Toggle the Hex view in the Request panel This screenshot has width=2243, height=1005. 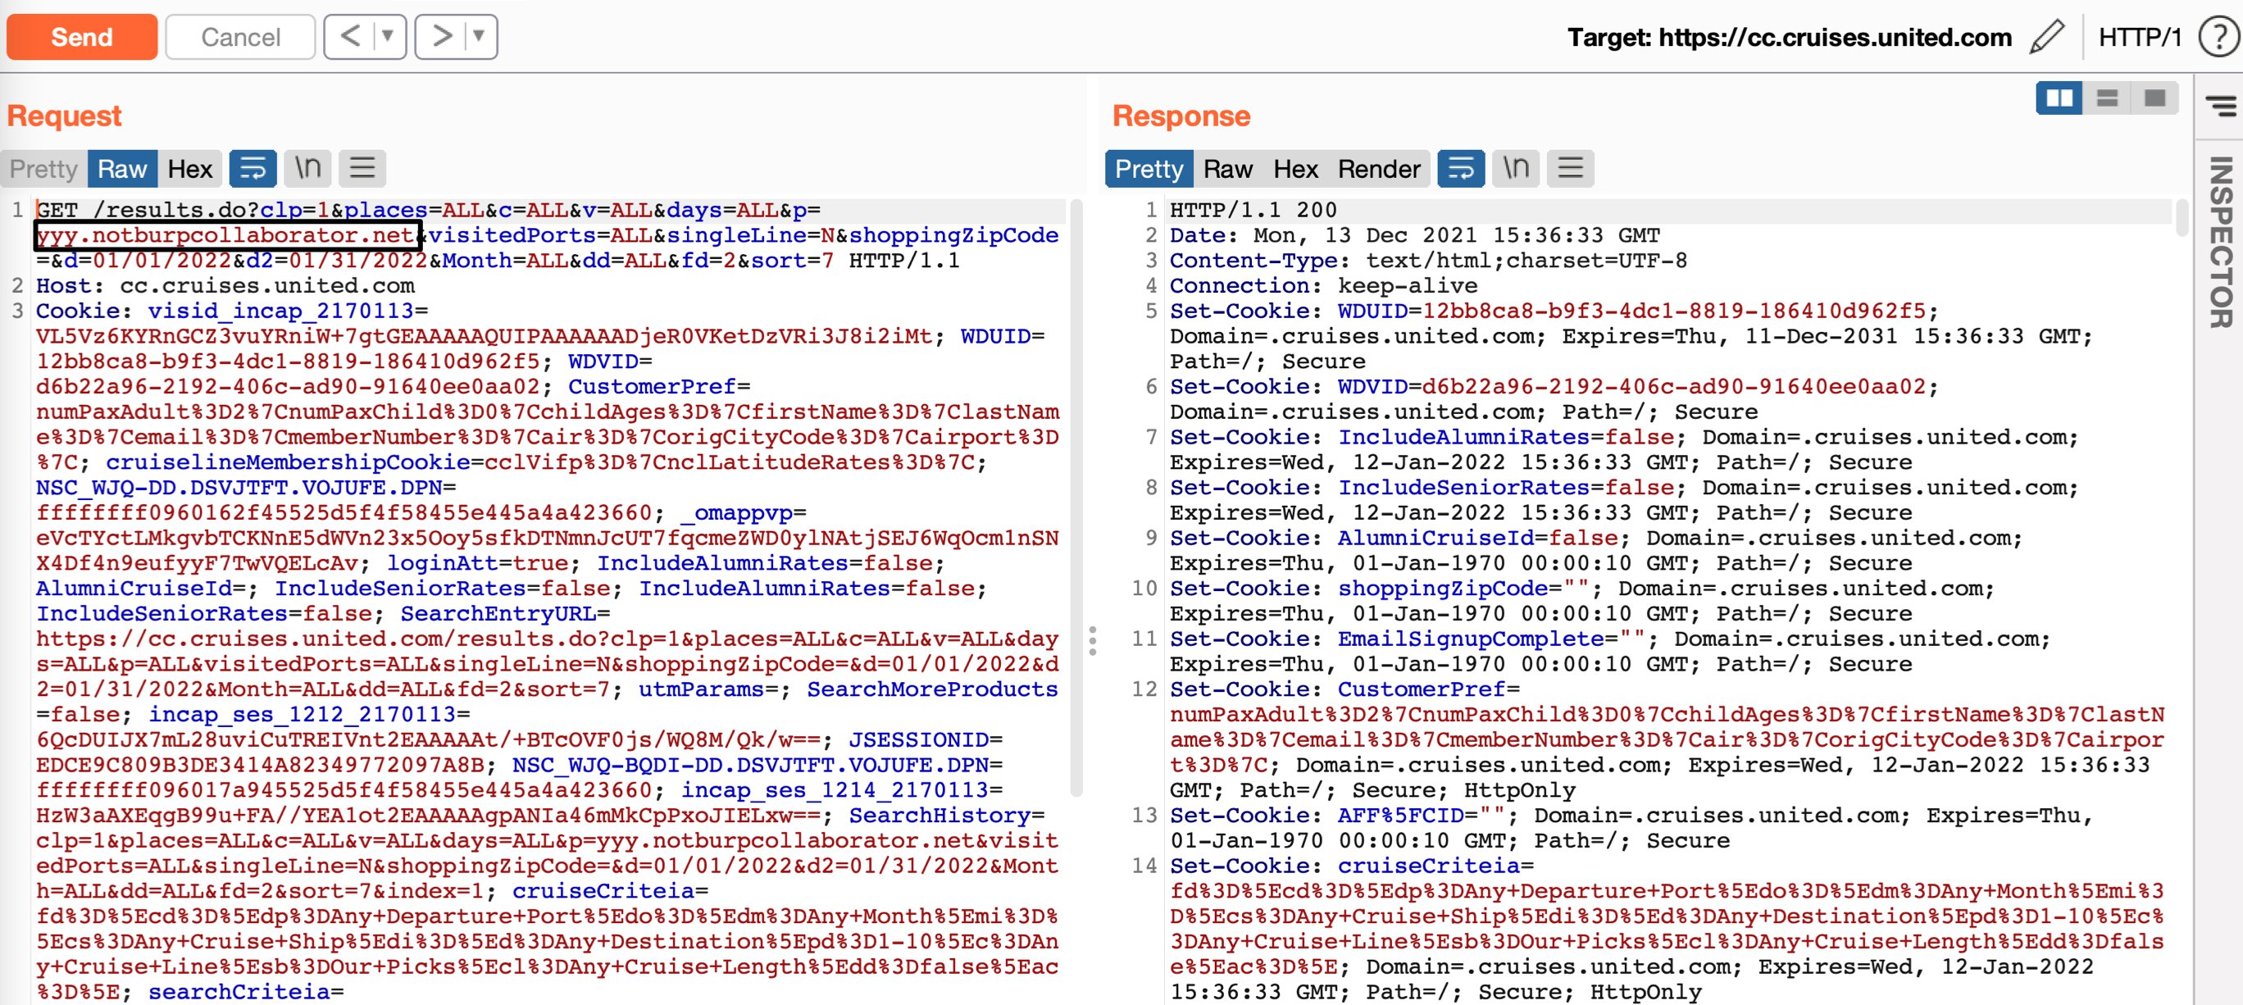coord(190,168)
